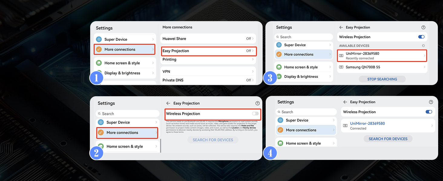Disable Wireless Projection toggle above the Connected UniMirror
The image size is (443, 181).
tap(429, 112)
